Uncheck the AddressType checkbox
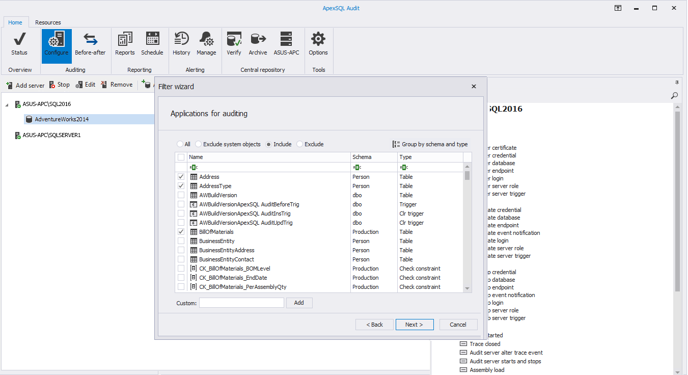Viewport: 688px width, 375px height. point(181,186)
